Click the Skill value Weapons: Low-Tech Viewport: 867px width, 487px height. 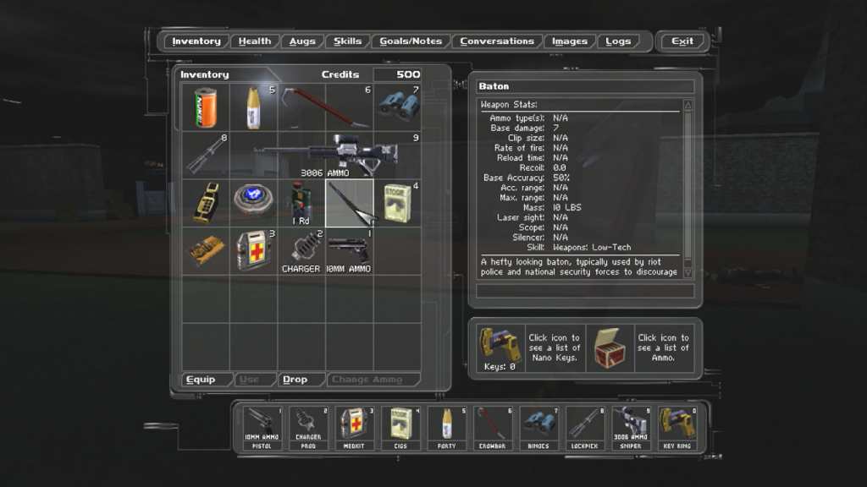tap(592, 248)
